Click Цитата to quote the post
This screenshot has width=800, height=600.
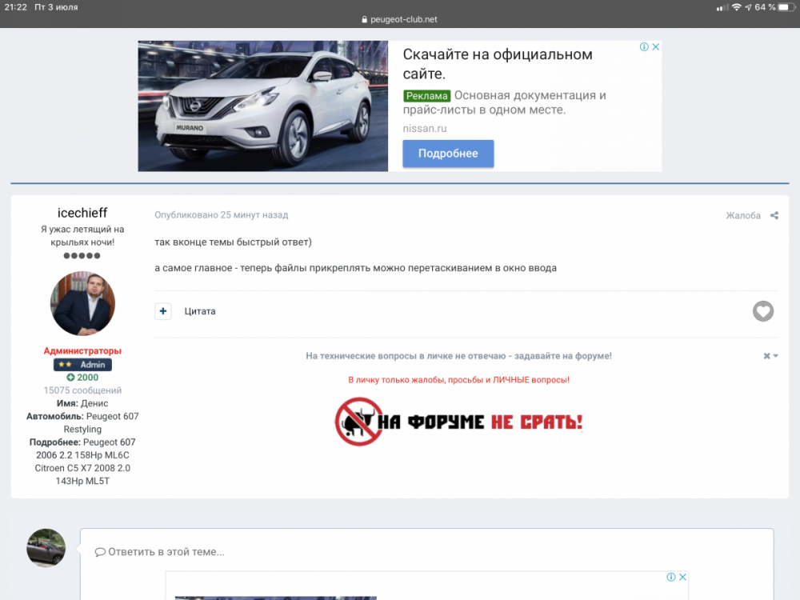[200, 311]
